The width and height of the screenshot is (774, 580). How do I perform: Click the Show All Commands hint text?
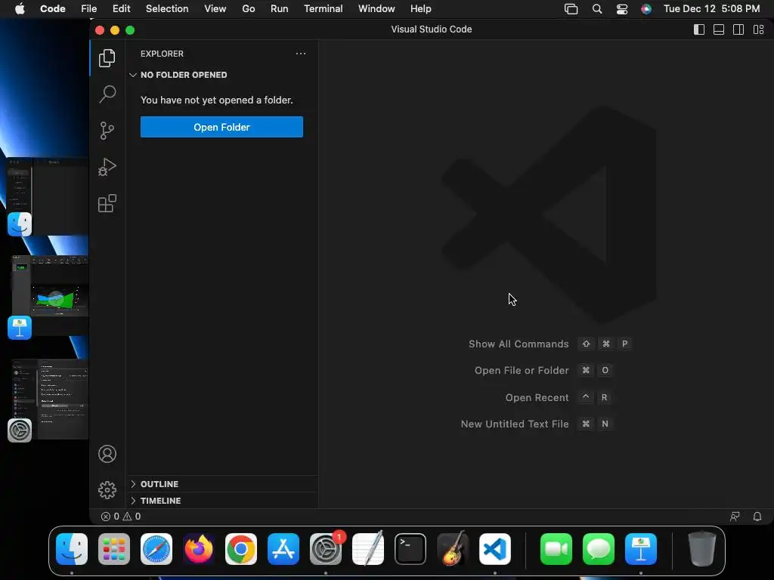pos(519,344)
